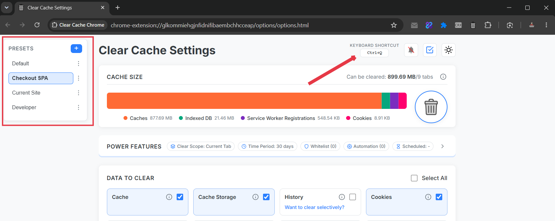Image resolution: width=555 pixels, height=221 pixels.
Task: Show info for the Cache Storage option
Action: (x=256, y=197)
